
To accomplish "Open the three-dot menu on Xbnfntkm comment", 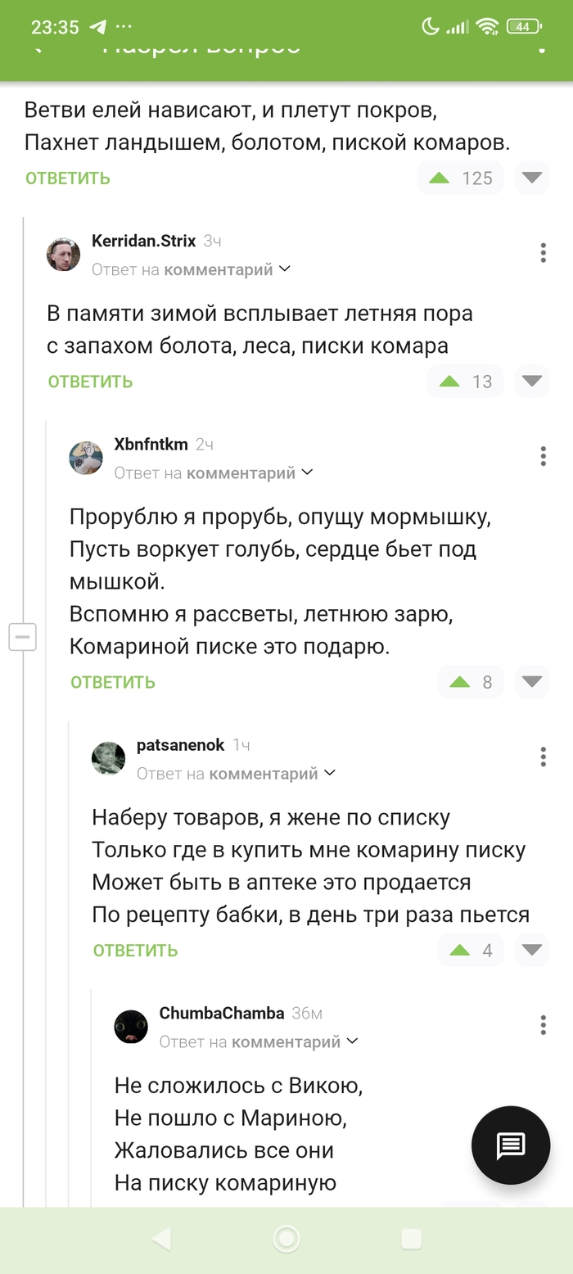I will coord(543,456).
